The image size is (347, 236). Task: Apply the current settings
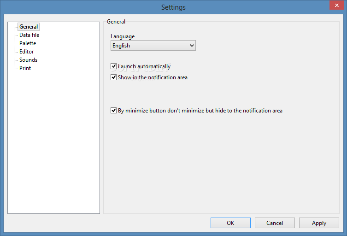point(319,223)
